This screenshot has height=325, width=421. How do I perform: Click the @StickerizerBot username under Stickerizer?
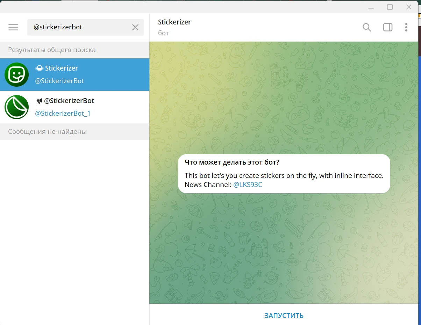pos(59,81)
